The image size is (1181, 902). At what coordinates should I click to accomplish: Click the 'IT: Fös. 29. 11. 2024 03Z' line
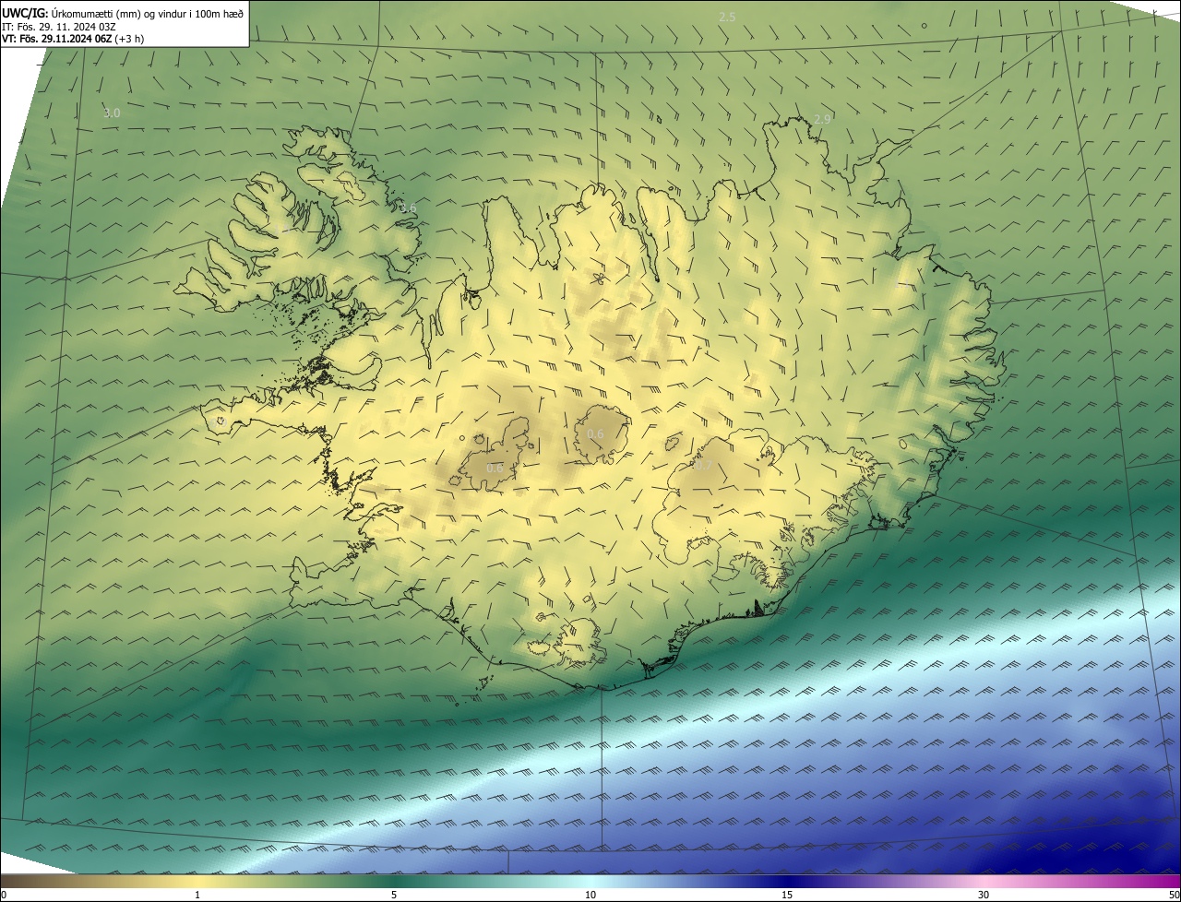click(x=58, y=27)
